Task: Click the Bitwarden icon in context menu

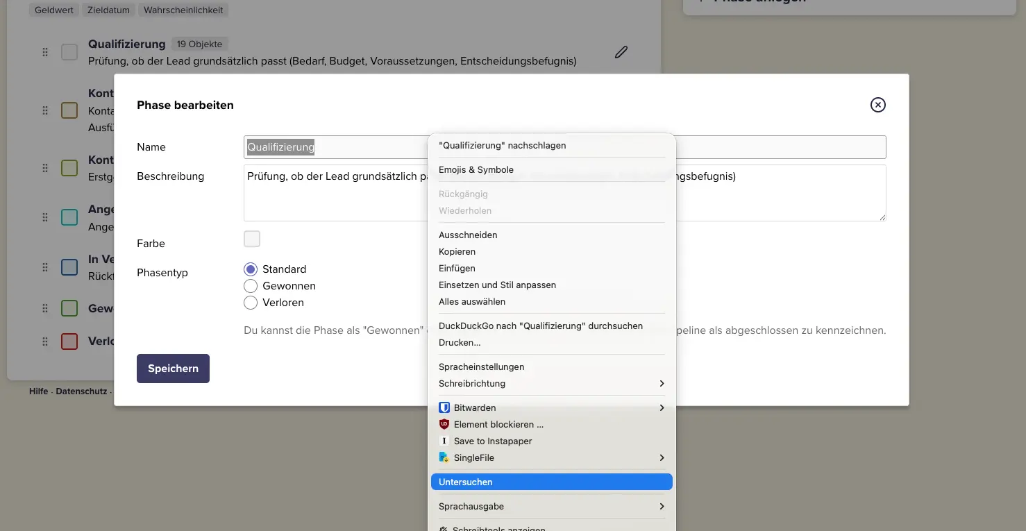Action: coord(444,407)
